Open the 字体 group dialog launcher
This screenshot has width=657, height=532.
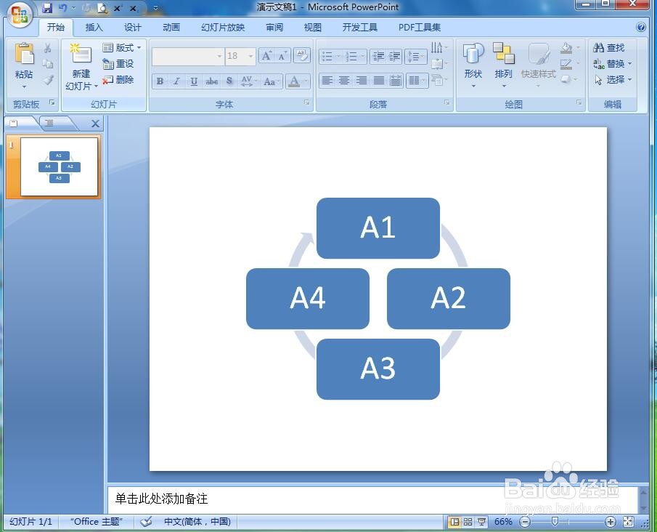(306, 102)
